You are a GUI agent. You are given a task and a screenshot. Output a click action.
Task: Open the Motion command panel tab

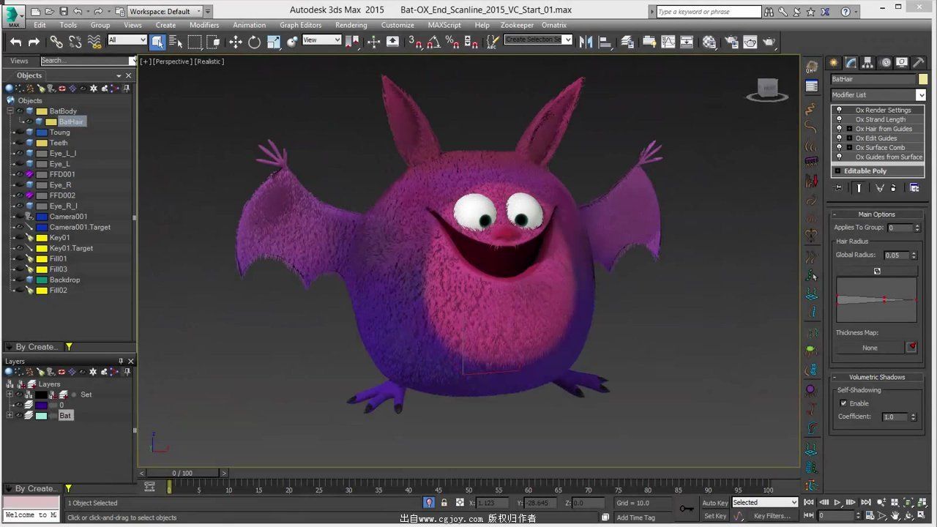885,63
